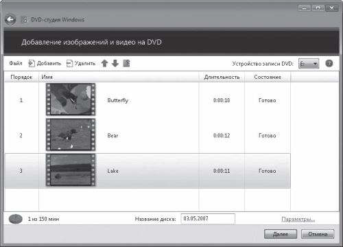Viewport: 343px width, 247px height.
Task: Click the burn-to-disc icon in the toolbar
Action: 126,63
